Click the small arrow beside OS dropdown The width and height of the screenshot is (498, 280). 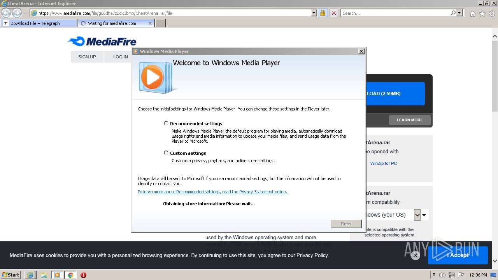click(424, 215)
